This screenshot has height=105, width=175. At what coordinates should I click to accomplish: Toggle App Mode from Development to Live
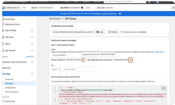tap(82, 8)
